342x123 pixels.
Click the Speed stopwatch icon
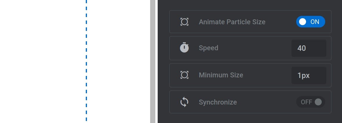[x=184, y=48]
